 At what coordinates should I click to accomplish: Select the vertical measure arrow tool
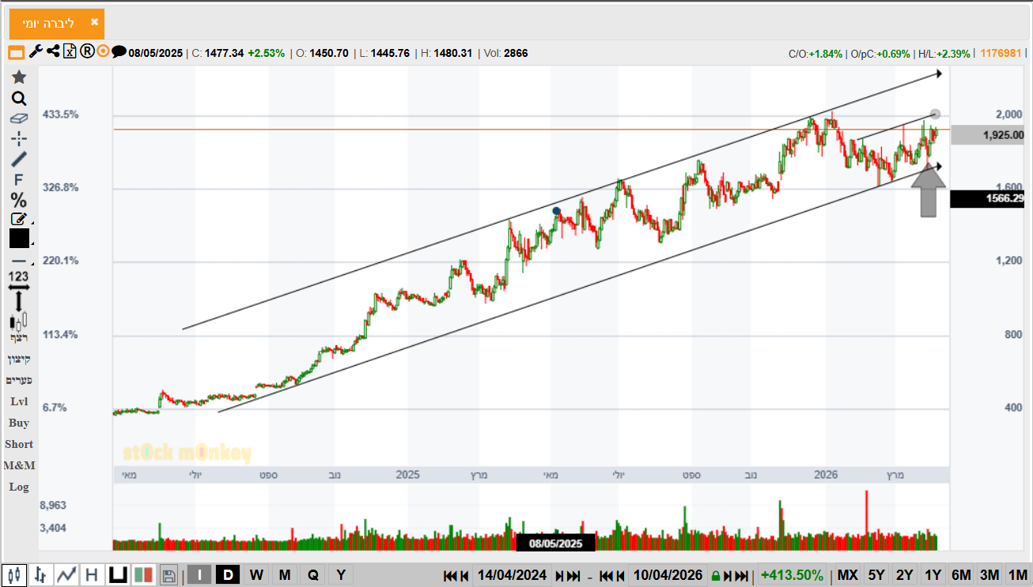coord(19,301)
